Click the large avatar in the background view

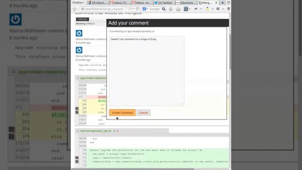[16, 19]
